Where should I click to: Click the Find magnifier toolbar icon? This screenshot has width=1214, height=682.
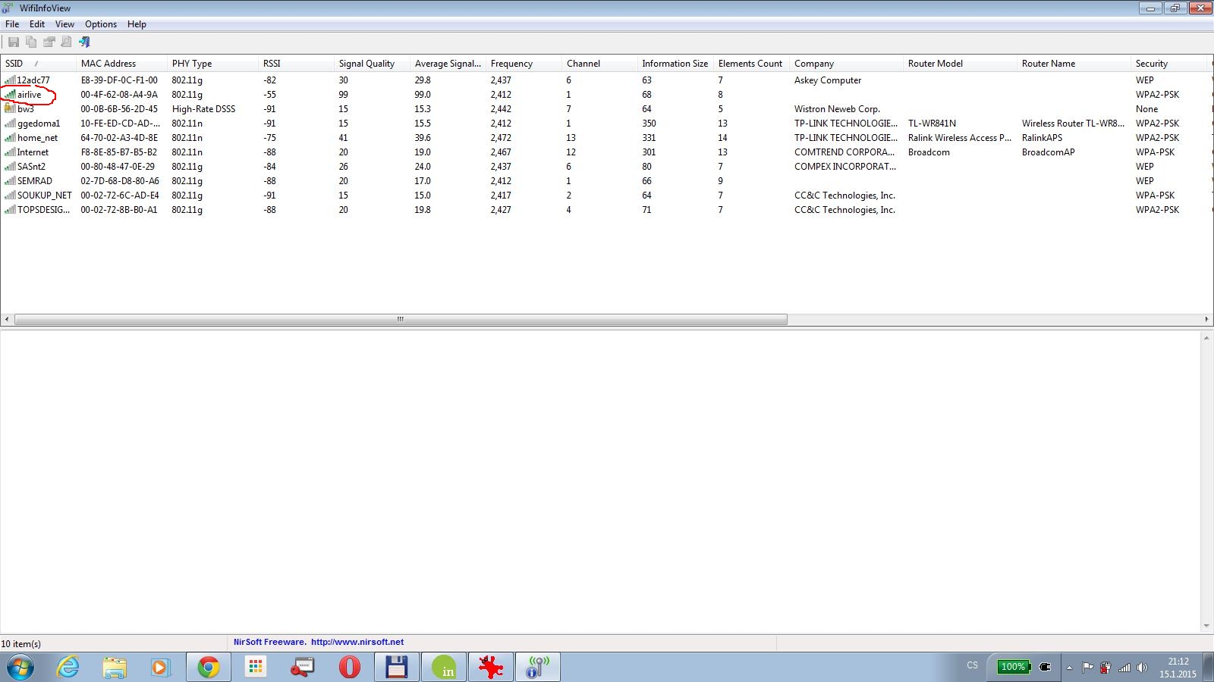point(67,42)
